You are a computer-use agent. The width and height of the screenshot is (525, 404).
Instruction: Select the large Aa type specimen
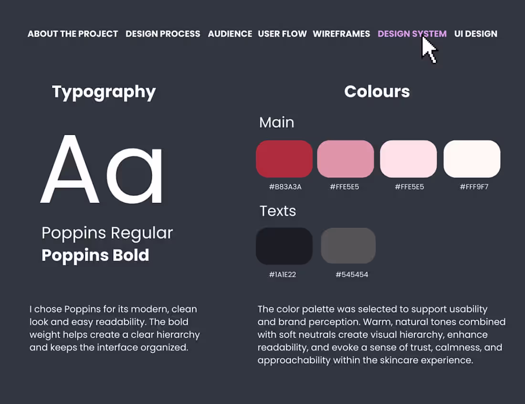(x=103, y=169)
